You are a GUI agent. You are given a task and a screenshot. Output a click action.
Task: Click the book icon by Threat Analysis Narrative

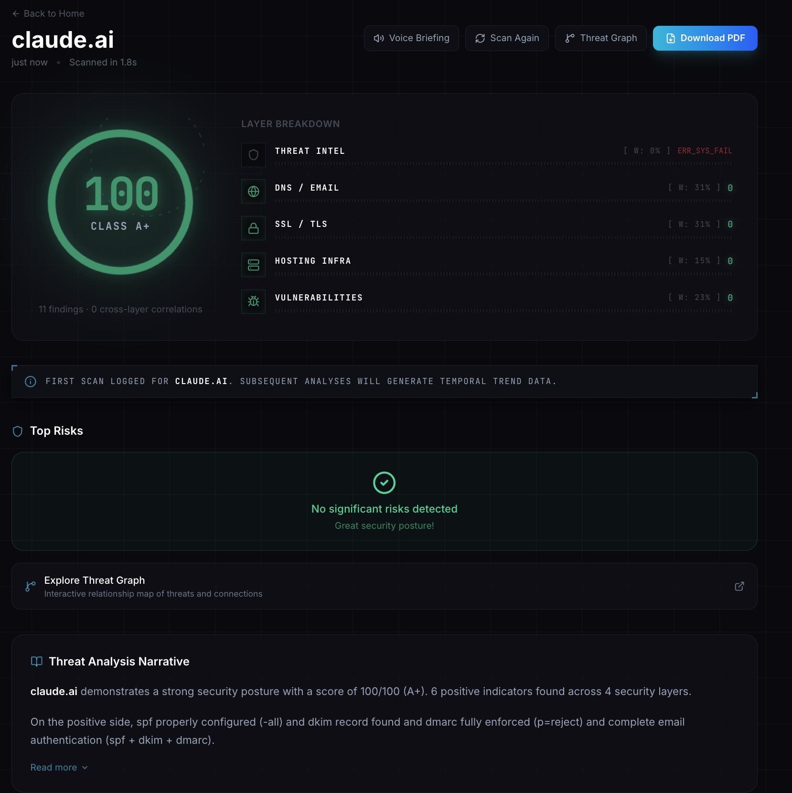(x=36, y=661)
